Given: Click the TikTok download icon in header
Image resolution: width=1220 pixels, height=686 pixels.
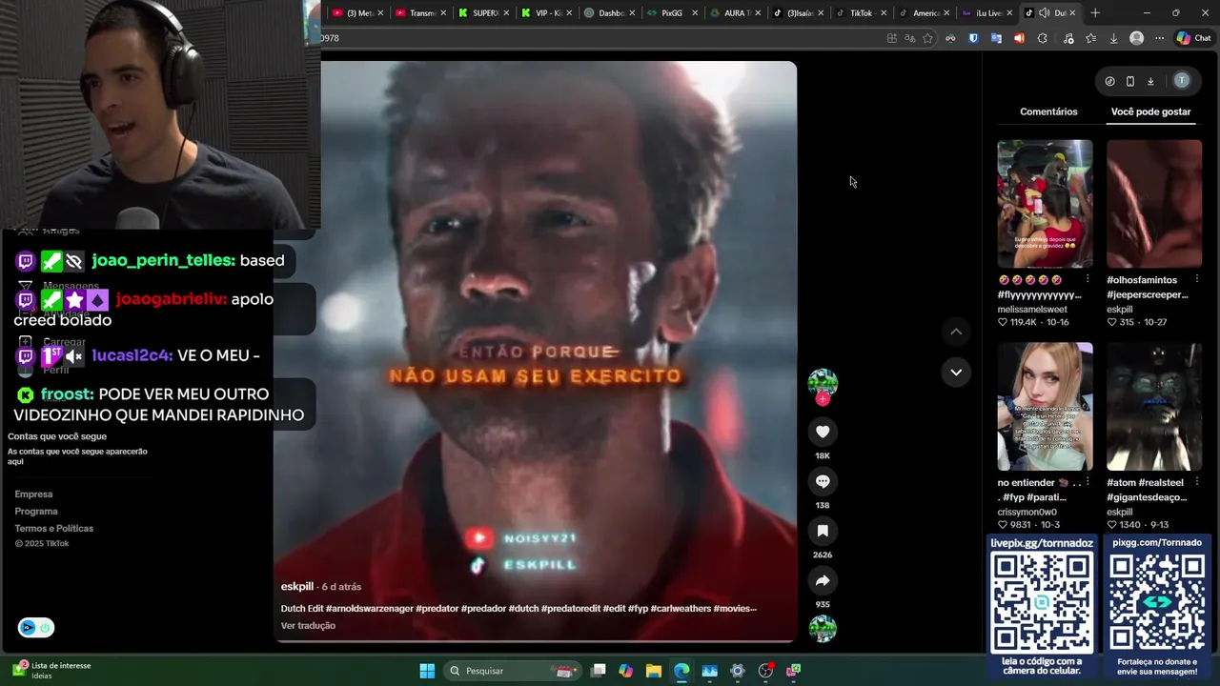Looking at the screenshot, I should click(1150, 81).
